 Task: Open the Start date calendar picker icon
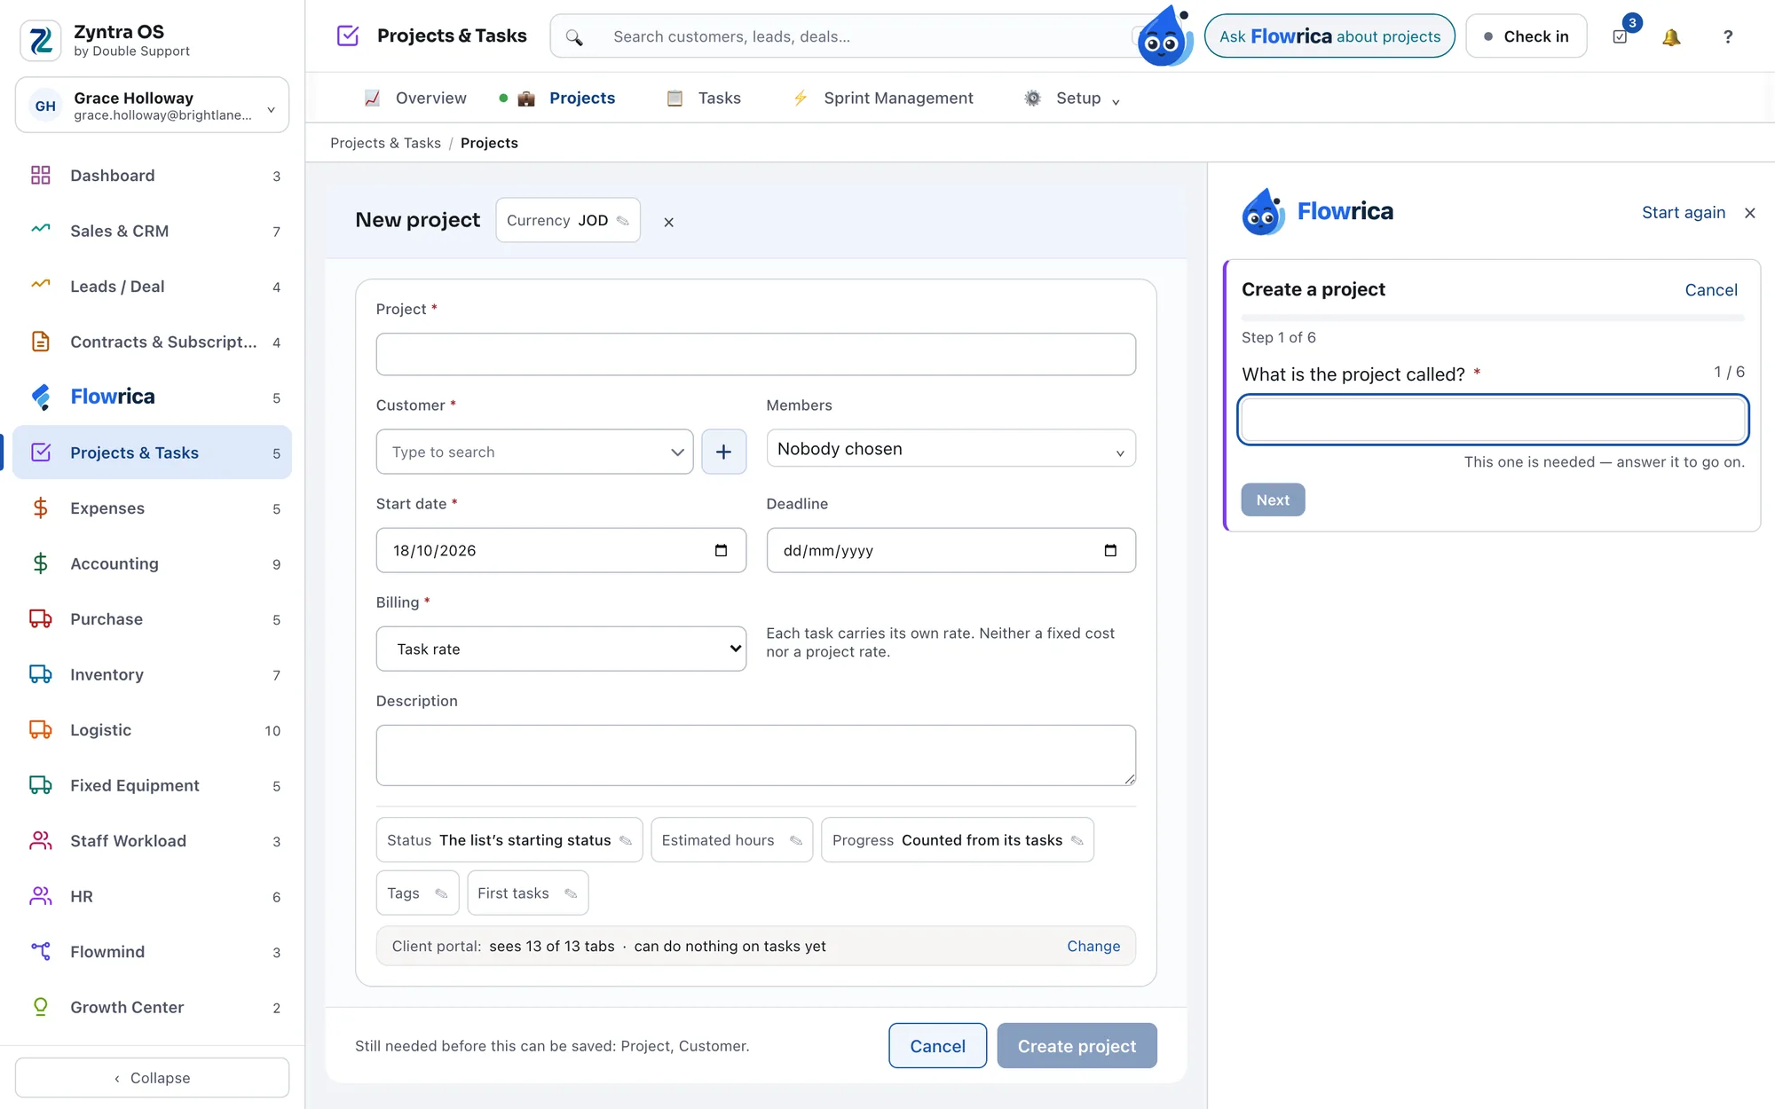[x=721, y=550]
